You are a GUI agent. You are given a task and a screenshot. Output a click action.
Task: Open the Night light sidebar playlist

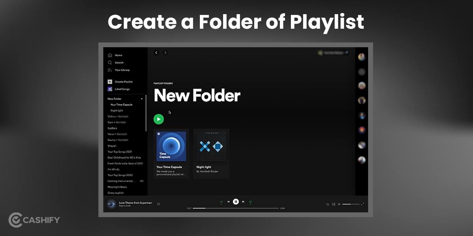pos(117,111)
